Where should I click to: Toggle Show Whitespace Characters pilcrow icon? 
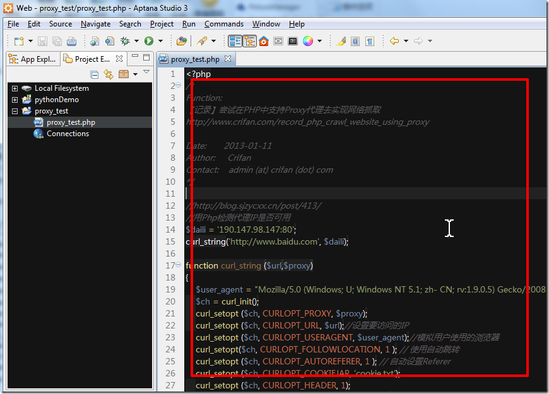click(369, 41)
